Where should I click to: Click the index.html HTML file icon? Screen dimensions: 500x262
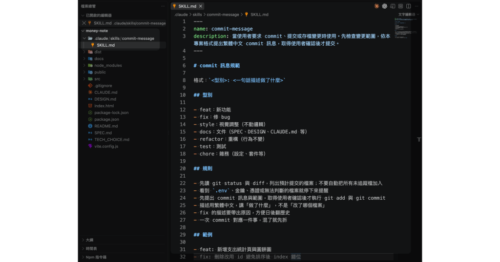[x=90, y=106]
